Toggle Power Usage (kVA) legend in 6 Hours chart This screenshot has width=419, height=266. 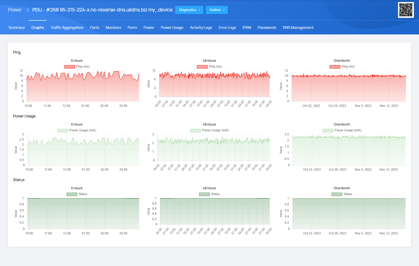(x=77, y=130)
